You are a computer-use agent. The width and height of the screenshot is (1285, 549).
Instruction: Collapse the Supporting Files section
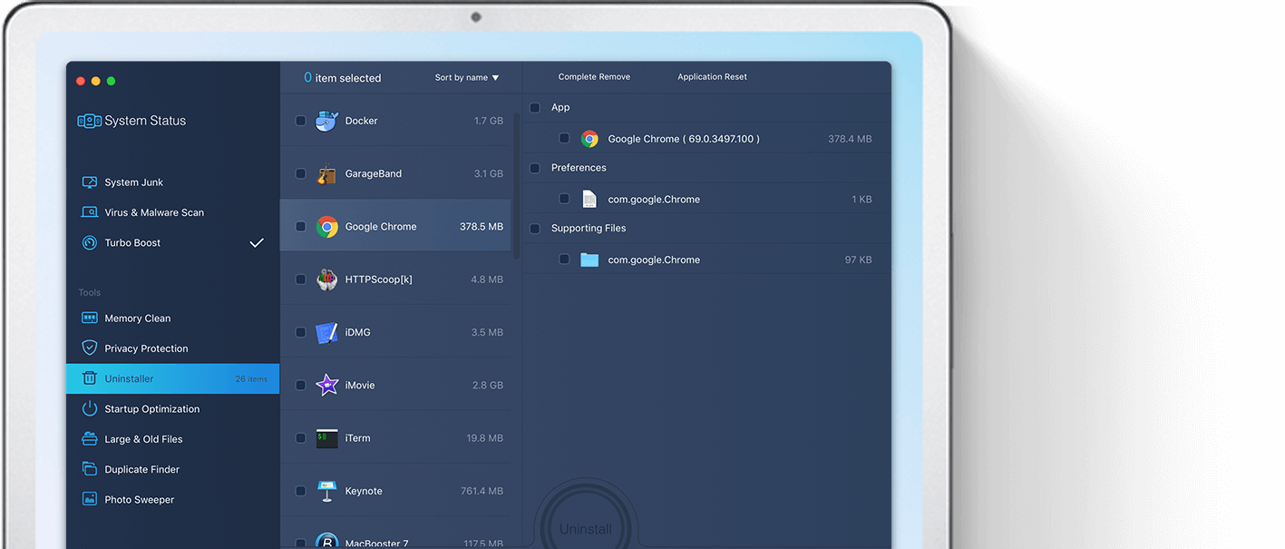click(534, 228)
